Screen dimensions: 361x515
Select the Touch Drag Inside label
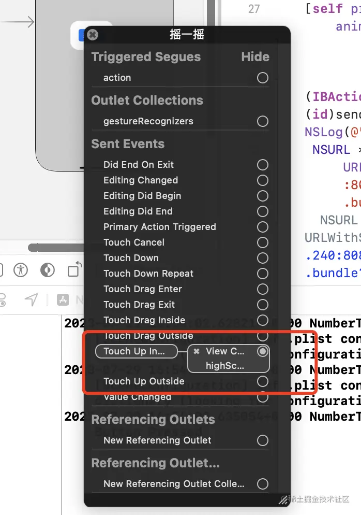point(144,320)
